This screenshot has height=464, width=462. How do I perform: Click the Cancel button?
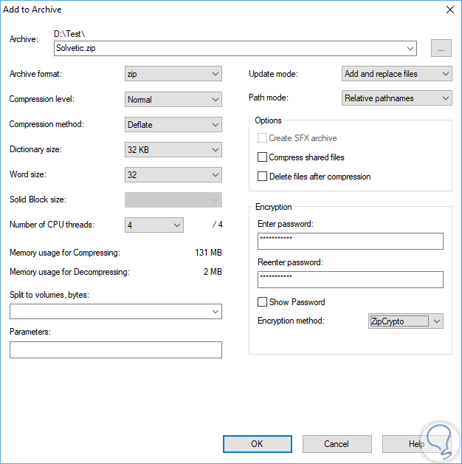point(337,444)
